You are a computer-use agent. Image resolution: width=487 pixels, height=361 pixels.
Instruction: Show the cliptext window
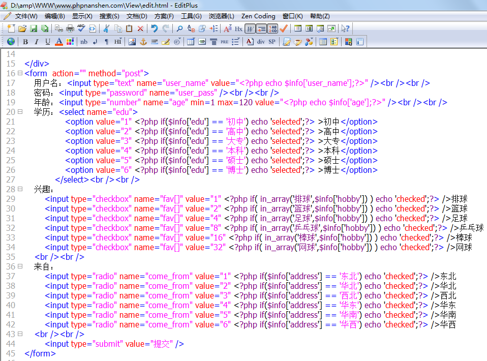(x=298, y=28)
